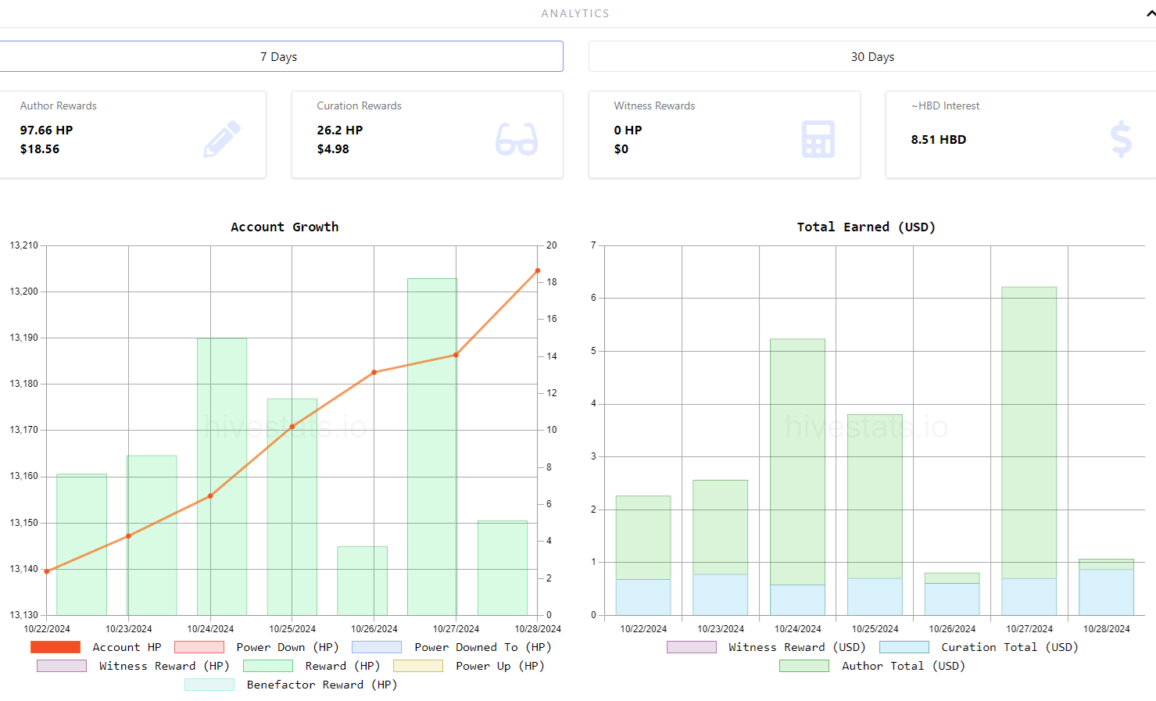Viewport: 1156px width, 701px height.
Task: Click the Curation Rewards card title
Action: pos(360,106)
